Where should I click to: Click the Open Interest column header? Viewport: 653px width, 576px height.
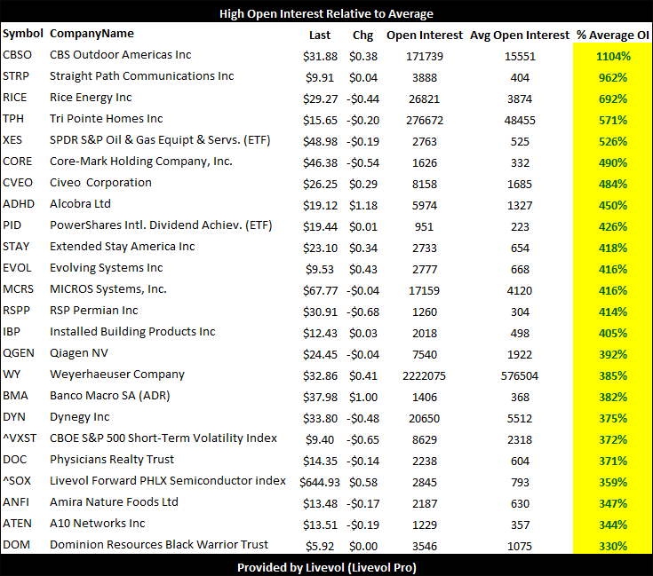pyautogui.click(x=425, y=36)
